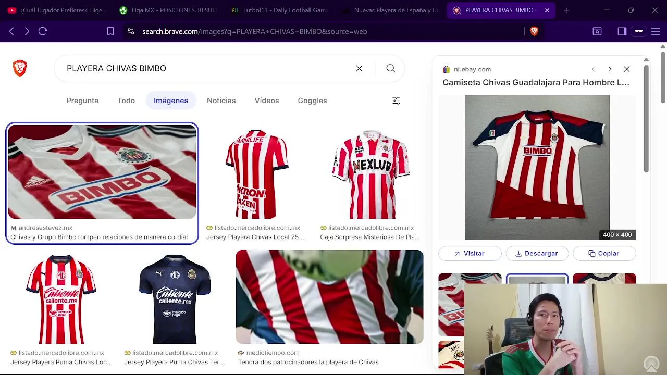The image size is (667, 375).
Task: Switch to the ¿Cuál Jugador Prefieres? YouTube tab
Action: 56,10
